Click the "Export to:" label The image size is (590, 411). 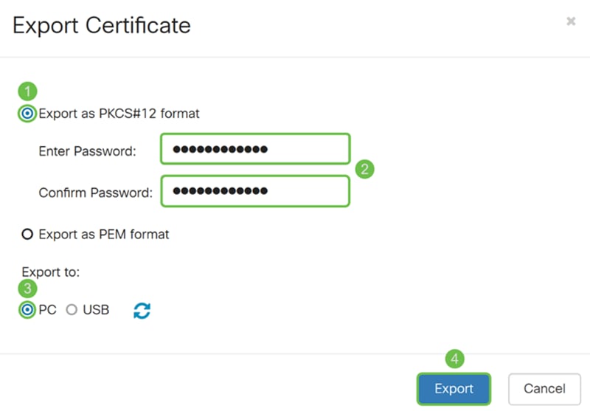click(x=51, y=272)
